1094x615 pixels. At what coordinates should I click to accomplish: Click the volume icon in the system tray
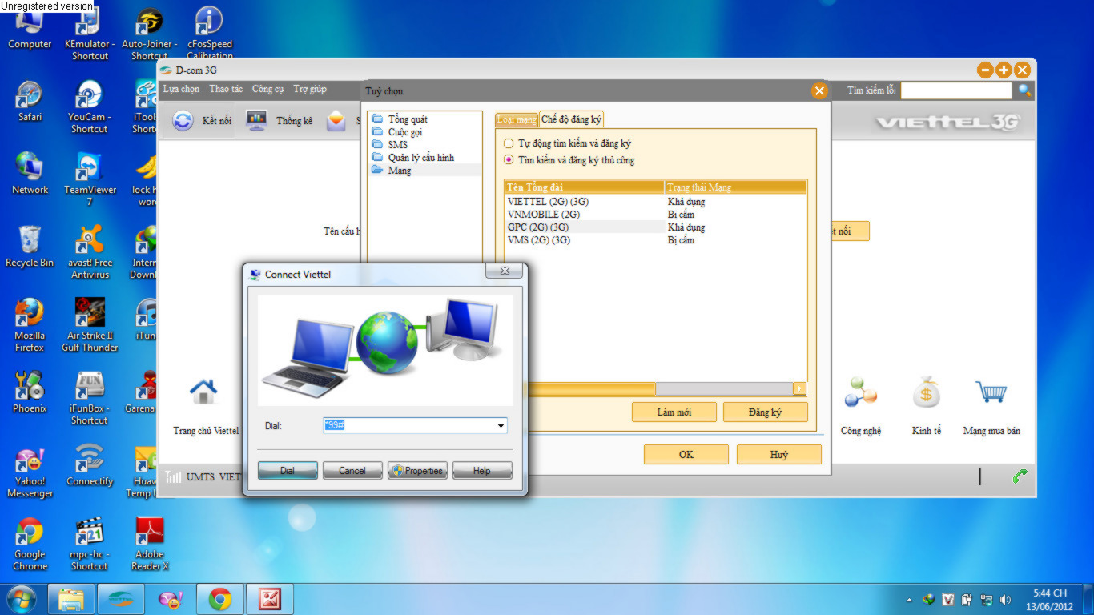tap(1005, 599)
